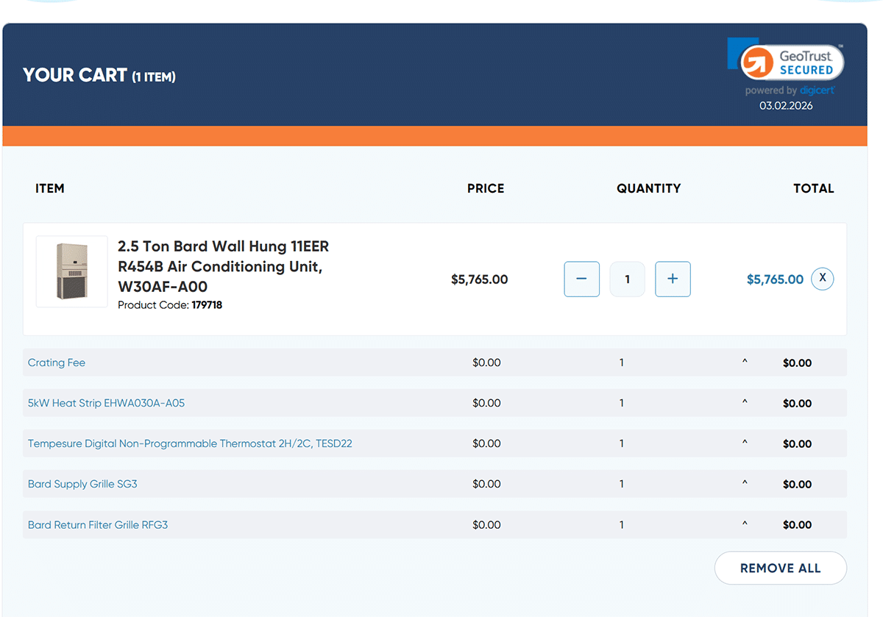Image resolution: width=883 pixels, height=617 pixels.
Task: Open the 5kW Heat Strip EHWA030A-A05 link
Action: tap(106, 403)
